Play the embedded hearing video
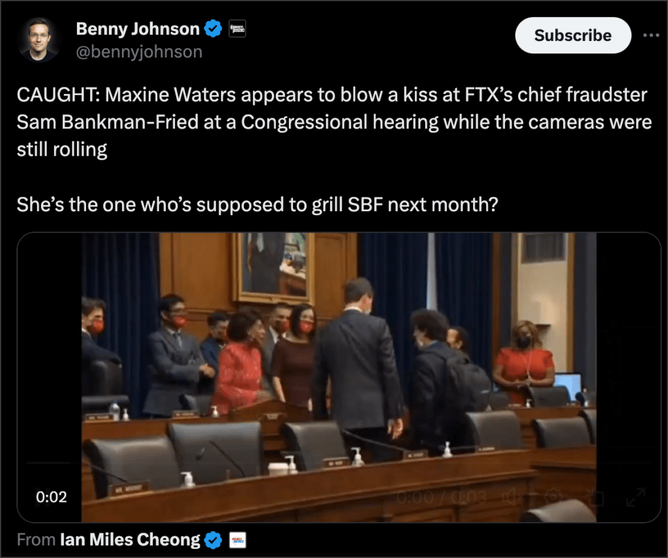Image resolution: width=668 pixels, height=558 pixels. point(339,377)
